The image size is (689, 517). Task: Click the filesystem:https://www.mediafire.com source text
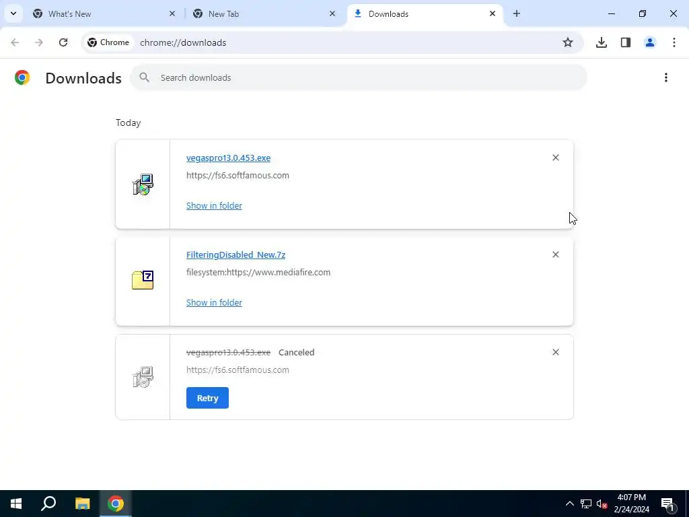(258, 273)
